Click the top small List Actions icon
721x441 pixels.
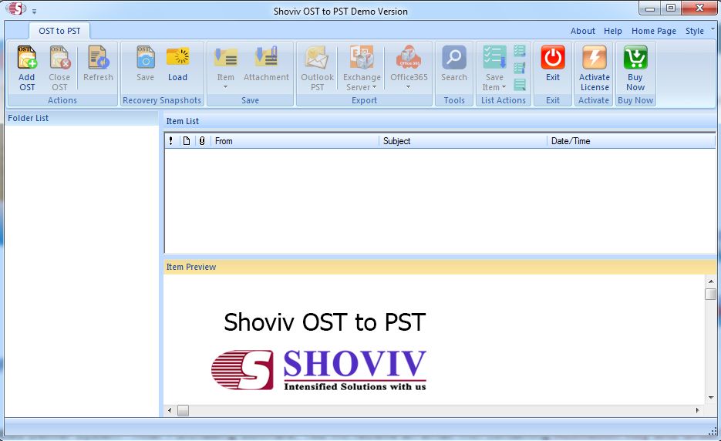click(520, 51)
